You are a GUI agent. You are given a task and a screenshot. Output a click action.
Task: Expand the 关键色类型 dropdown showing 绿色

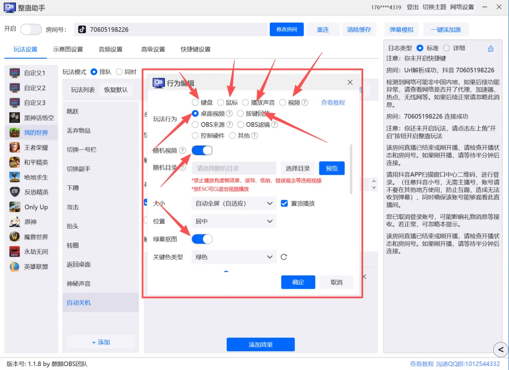pos(234,257)
